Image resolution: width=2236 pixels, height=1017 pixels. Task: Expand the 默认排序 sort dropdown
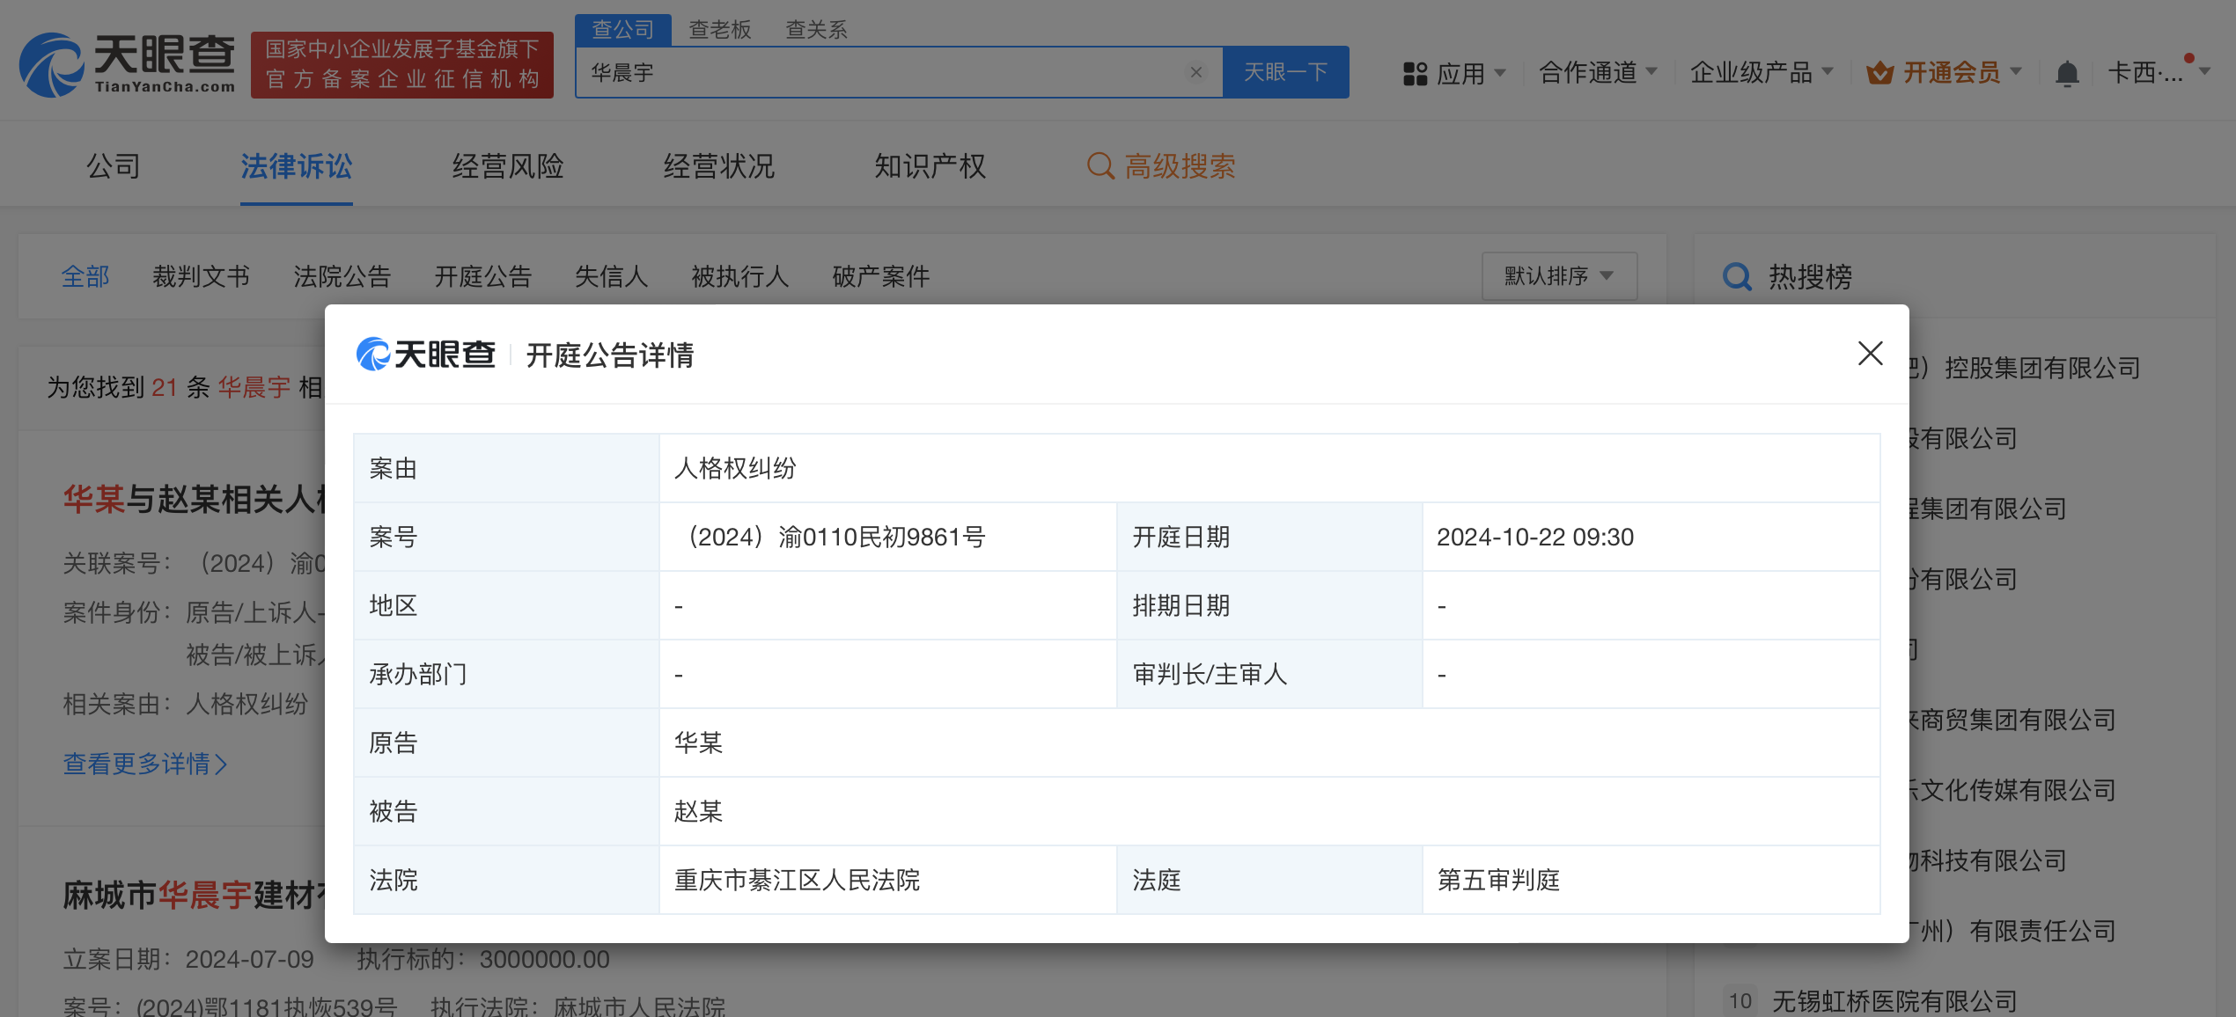pyautogui.click(x=1558, y=276)
